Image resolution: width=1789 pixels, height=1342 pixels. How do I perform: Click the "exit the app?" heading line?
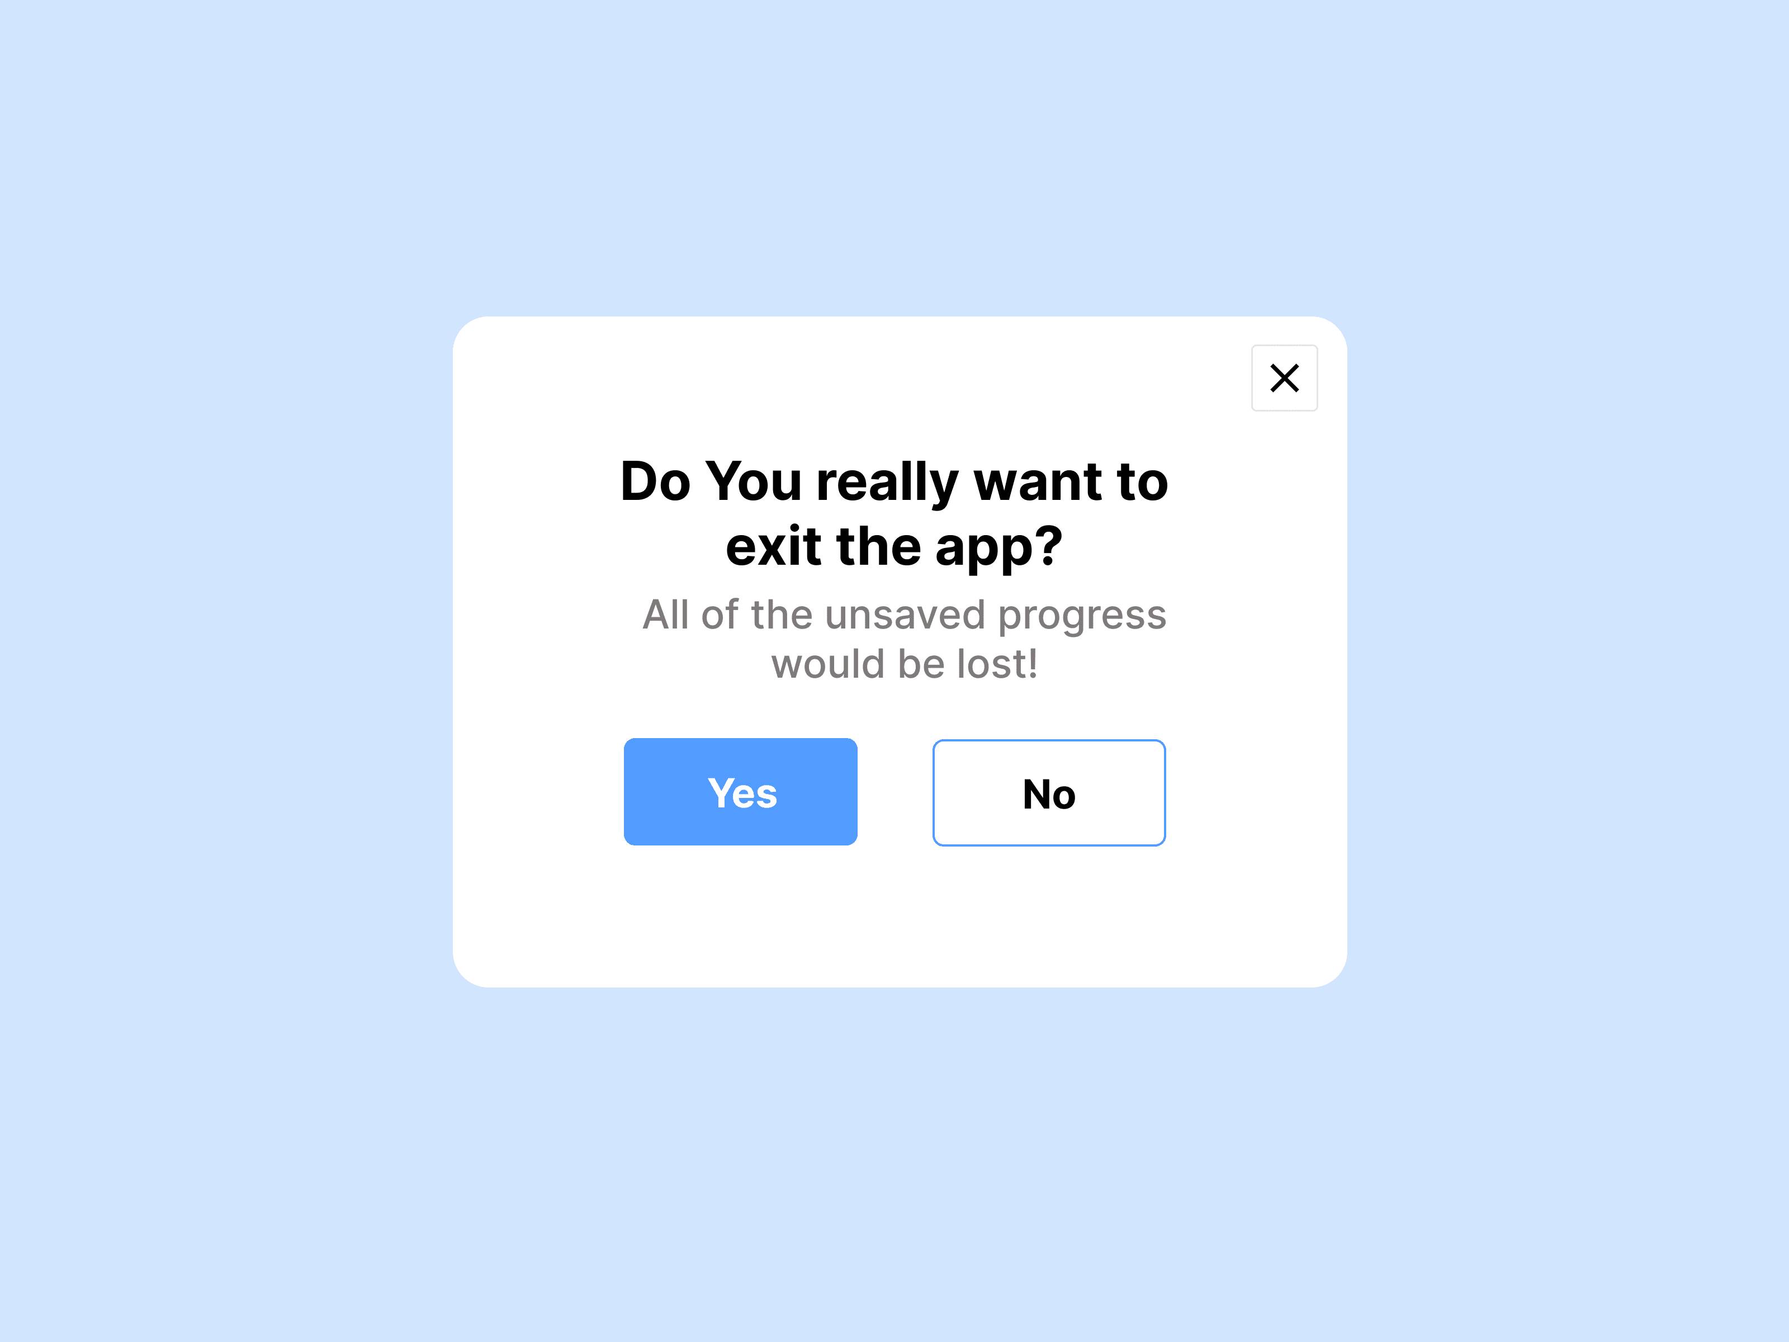[894, 547]
